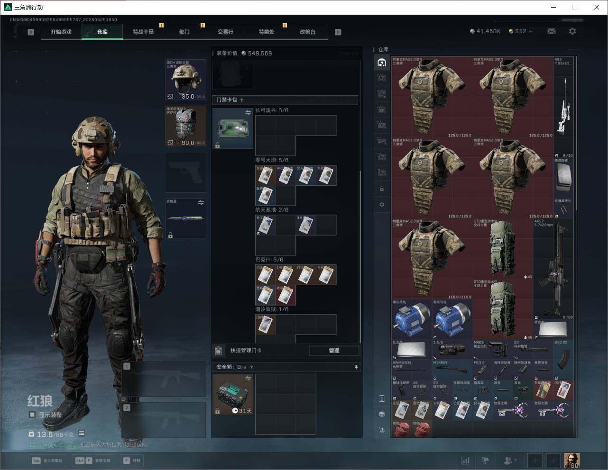
Task: Click the padlock icon in warehouse sidebar
Action: click(382, 189)
